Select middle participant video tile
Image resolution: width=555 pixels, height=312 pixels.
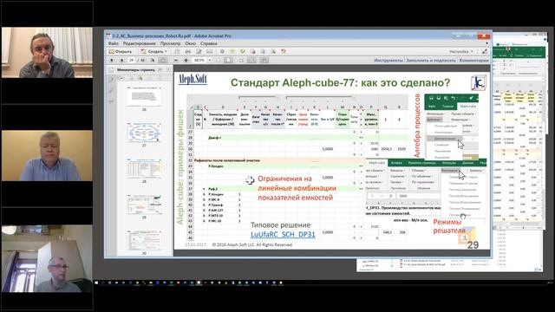[x=47, y=156]
